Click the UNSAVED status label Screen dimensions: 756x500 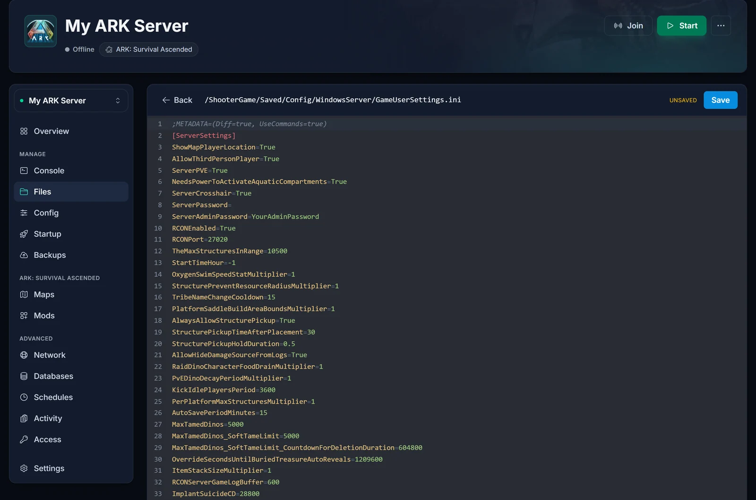coord(683,100)
